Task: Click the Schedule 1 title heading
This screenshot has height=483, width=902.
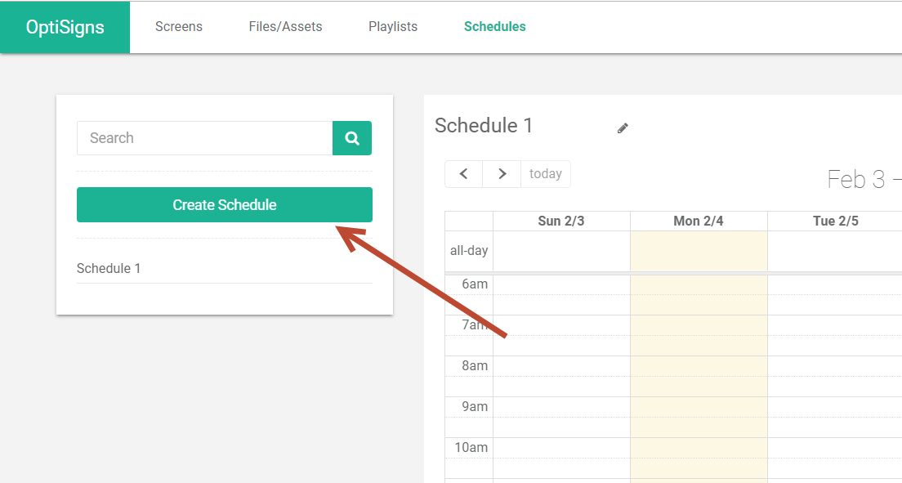Action: 484,125
